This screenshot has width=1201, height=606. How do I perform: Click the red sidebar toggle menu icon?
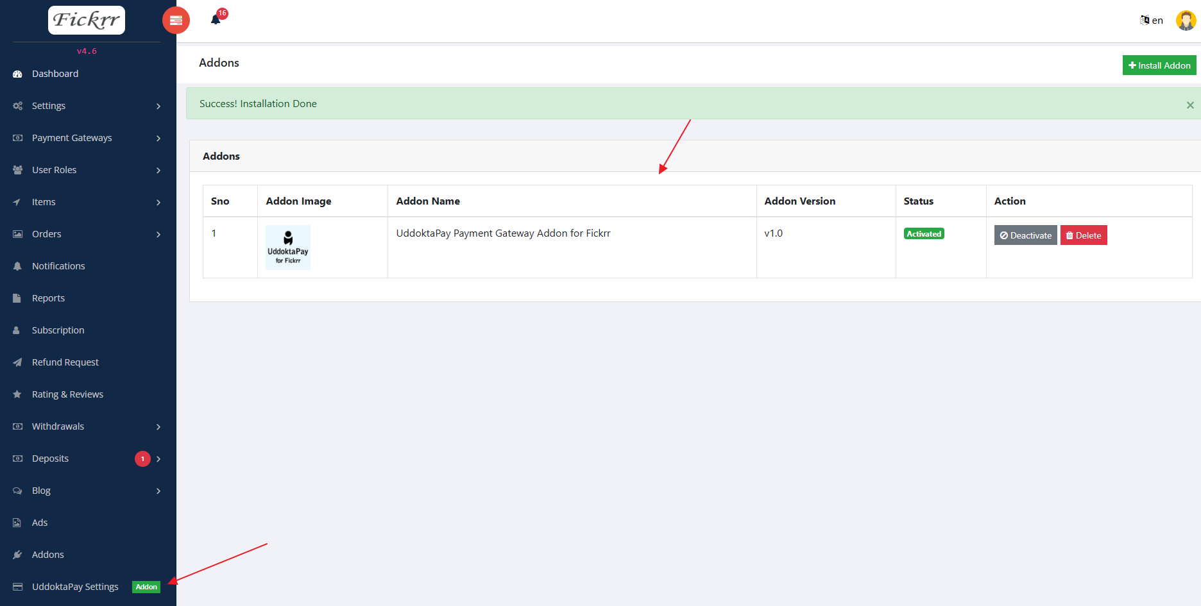click(x=176, y=20)
